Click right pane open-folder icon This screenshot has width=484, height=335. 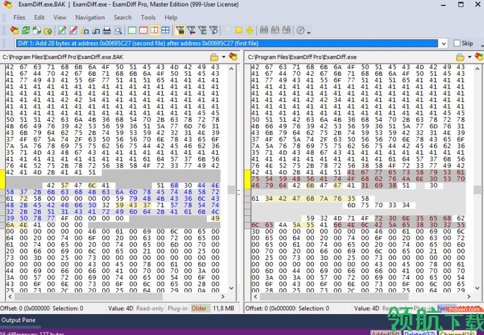(x=460, y=57)
